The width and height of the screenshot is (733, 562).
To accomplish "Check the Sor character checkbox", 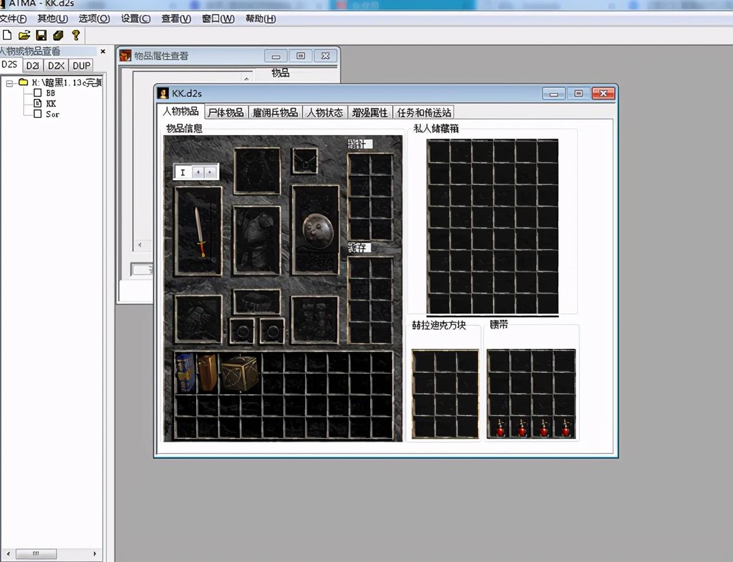I will (x=37, y=114).
